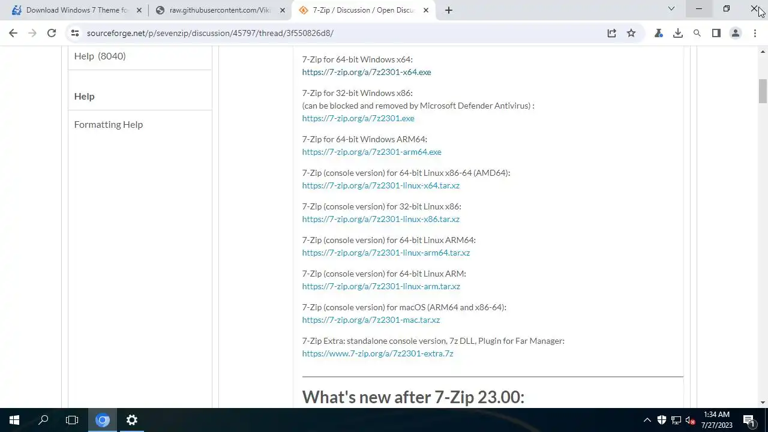The width and height of the screenshot is (768, 432).
Task: Open taskbar clock showing 1:34 AM
Action: (x=717, y=420)
